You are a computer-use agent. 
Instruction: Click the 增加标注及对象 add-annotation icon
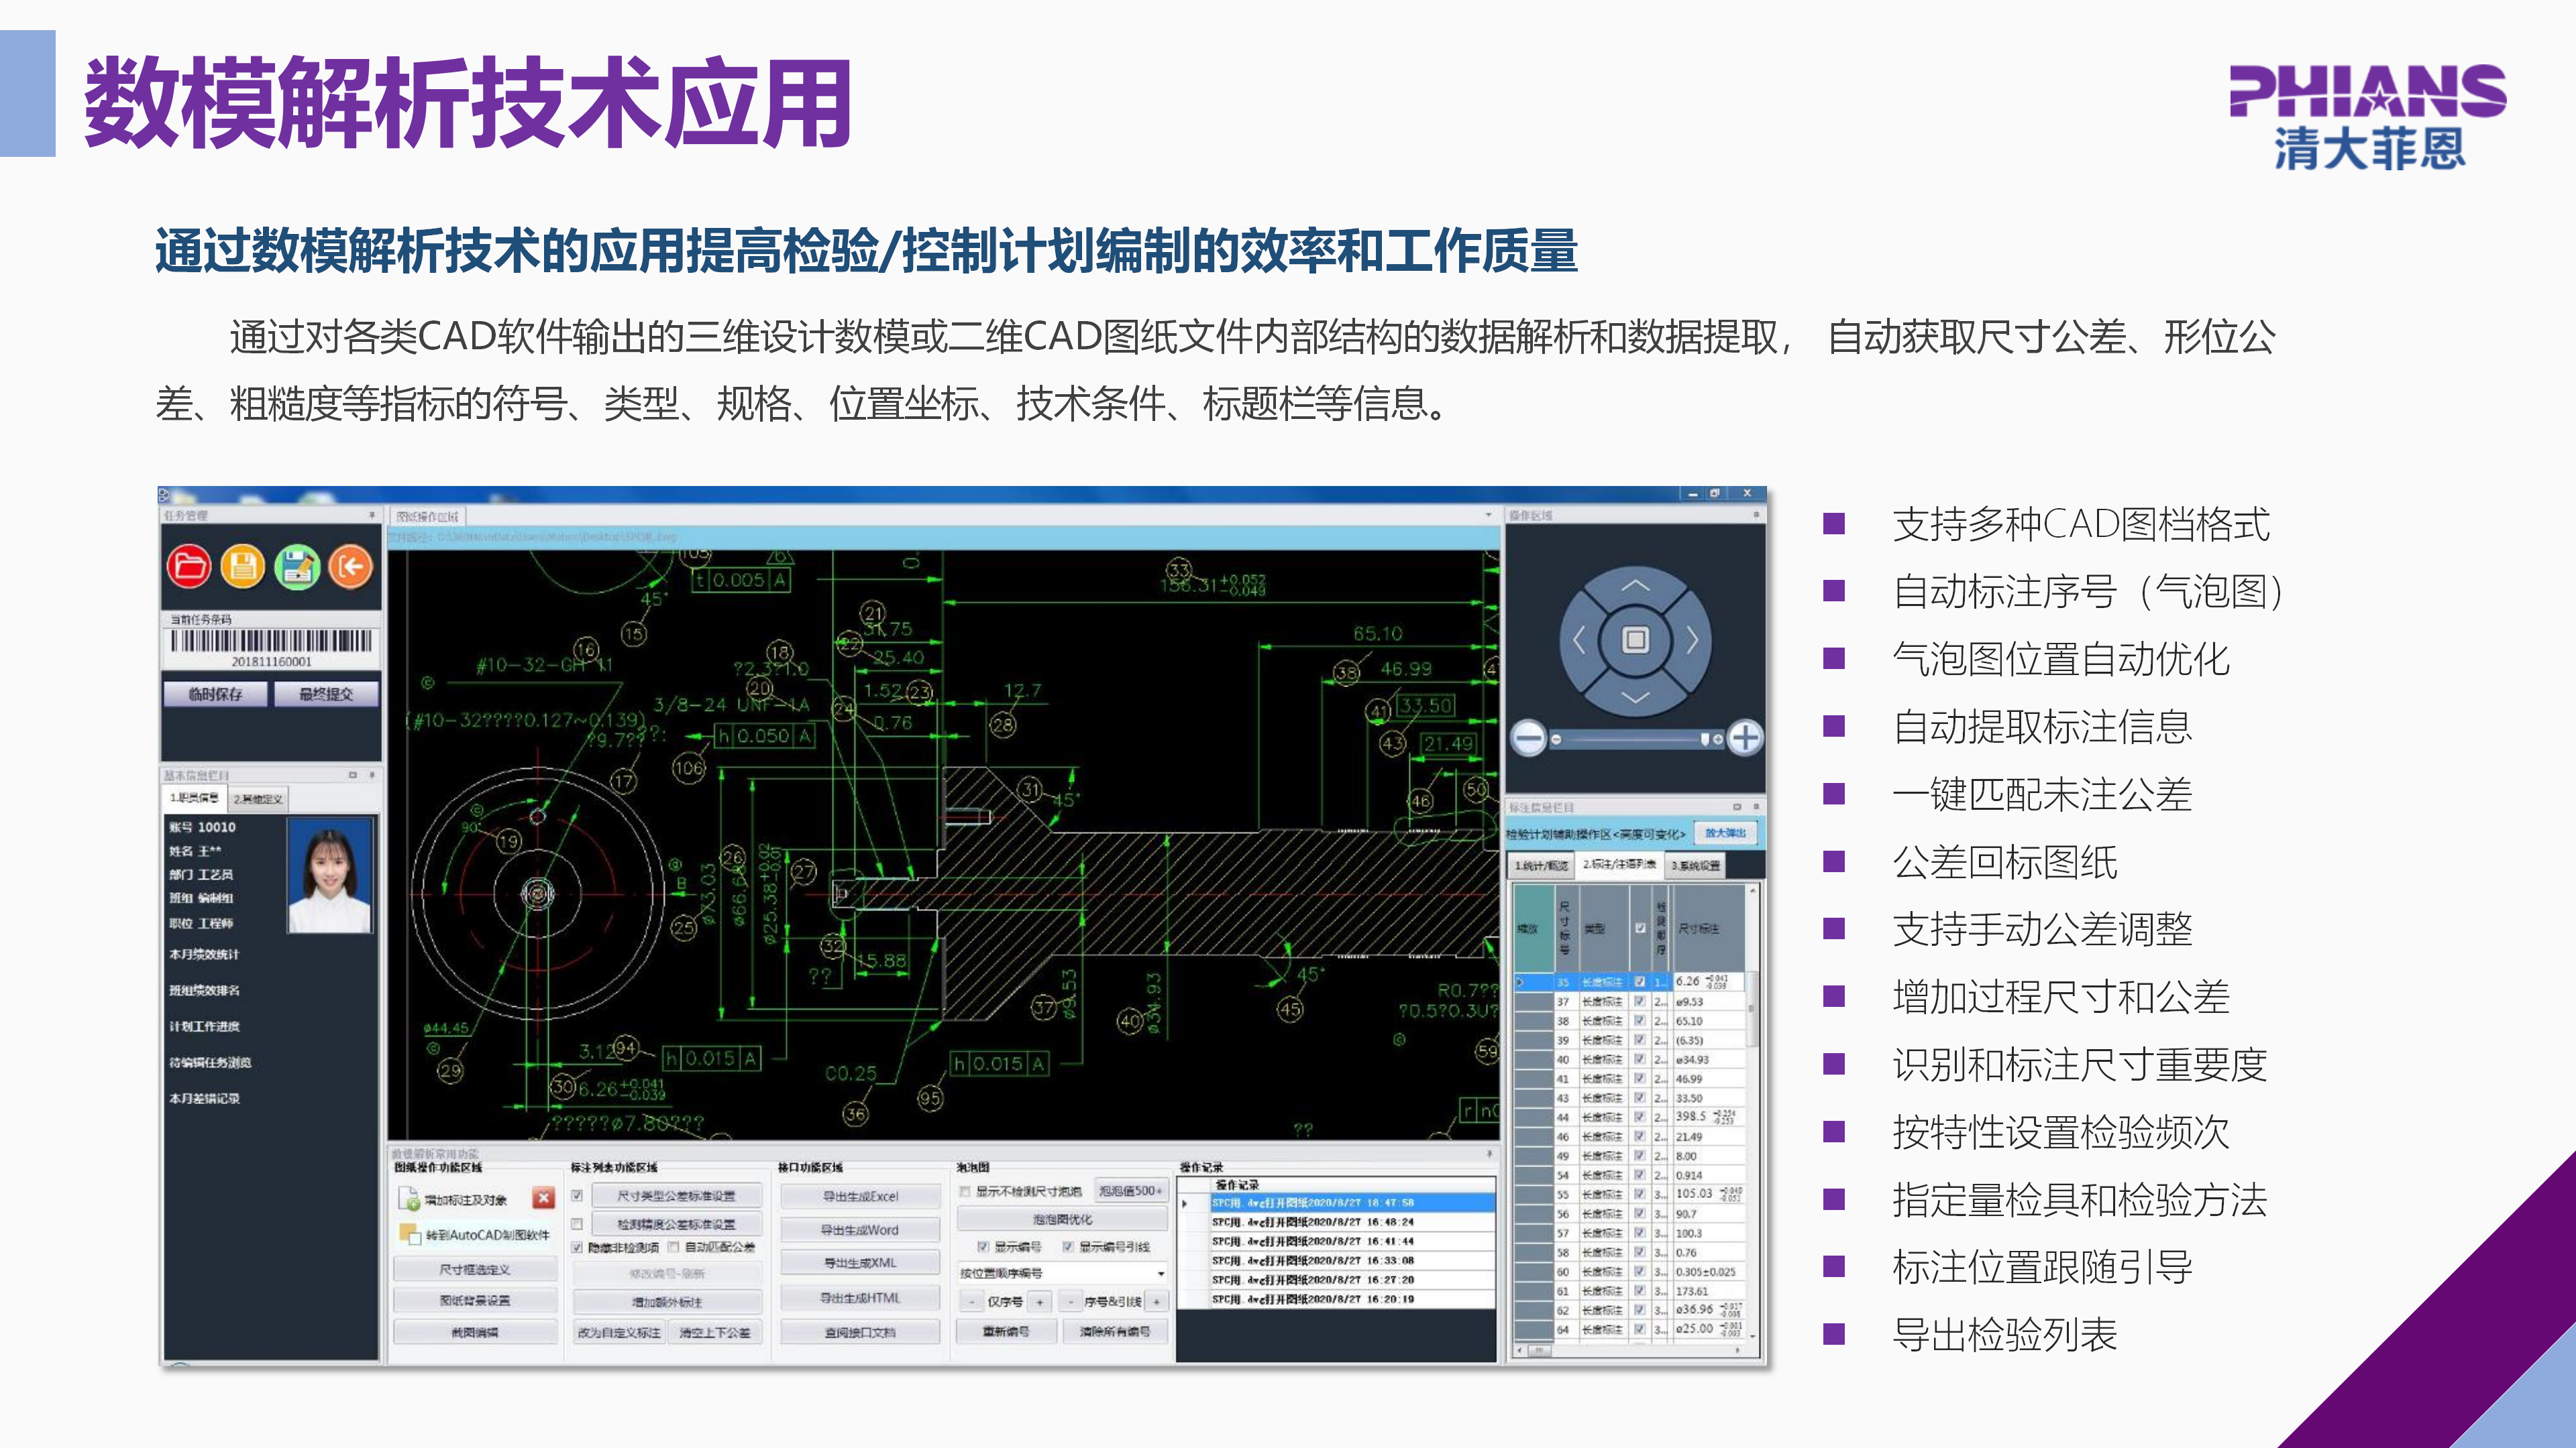[409, 1198]
